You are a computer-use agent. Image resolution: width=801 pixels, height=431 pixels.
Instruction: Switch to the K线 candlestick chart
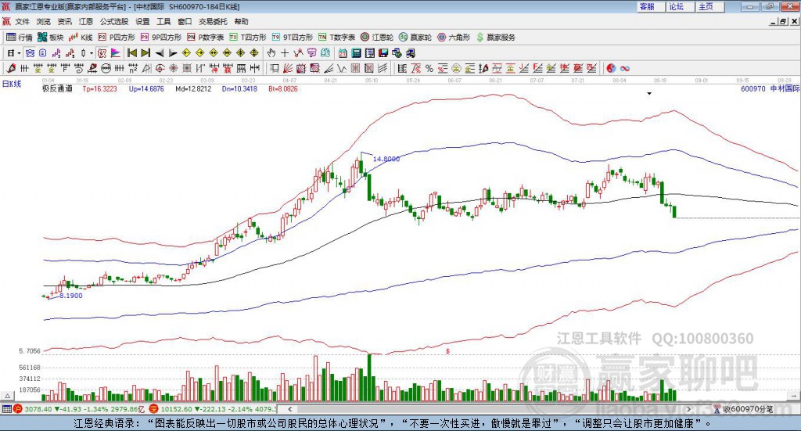tap(81, 37)
